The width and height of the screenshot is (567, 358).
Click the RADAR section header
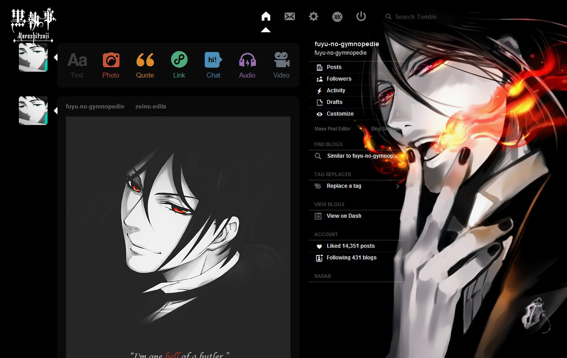coord(323,276)
